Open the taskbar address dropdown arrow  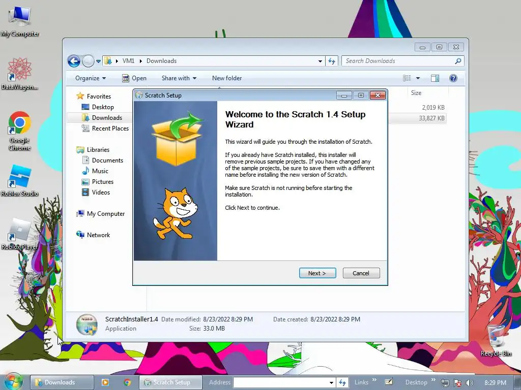pos(331,382)
